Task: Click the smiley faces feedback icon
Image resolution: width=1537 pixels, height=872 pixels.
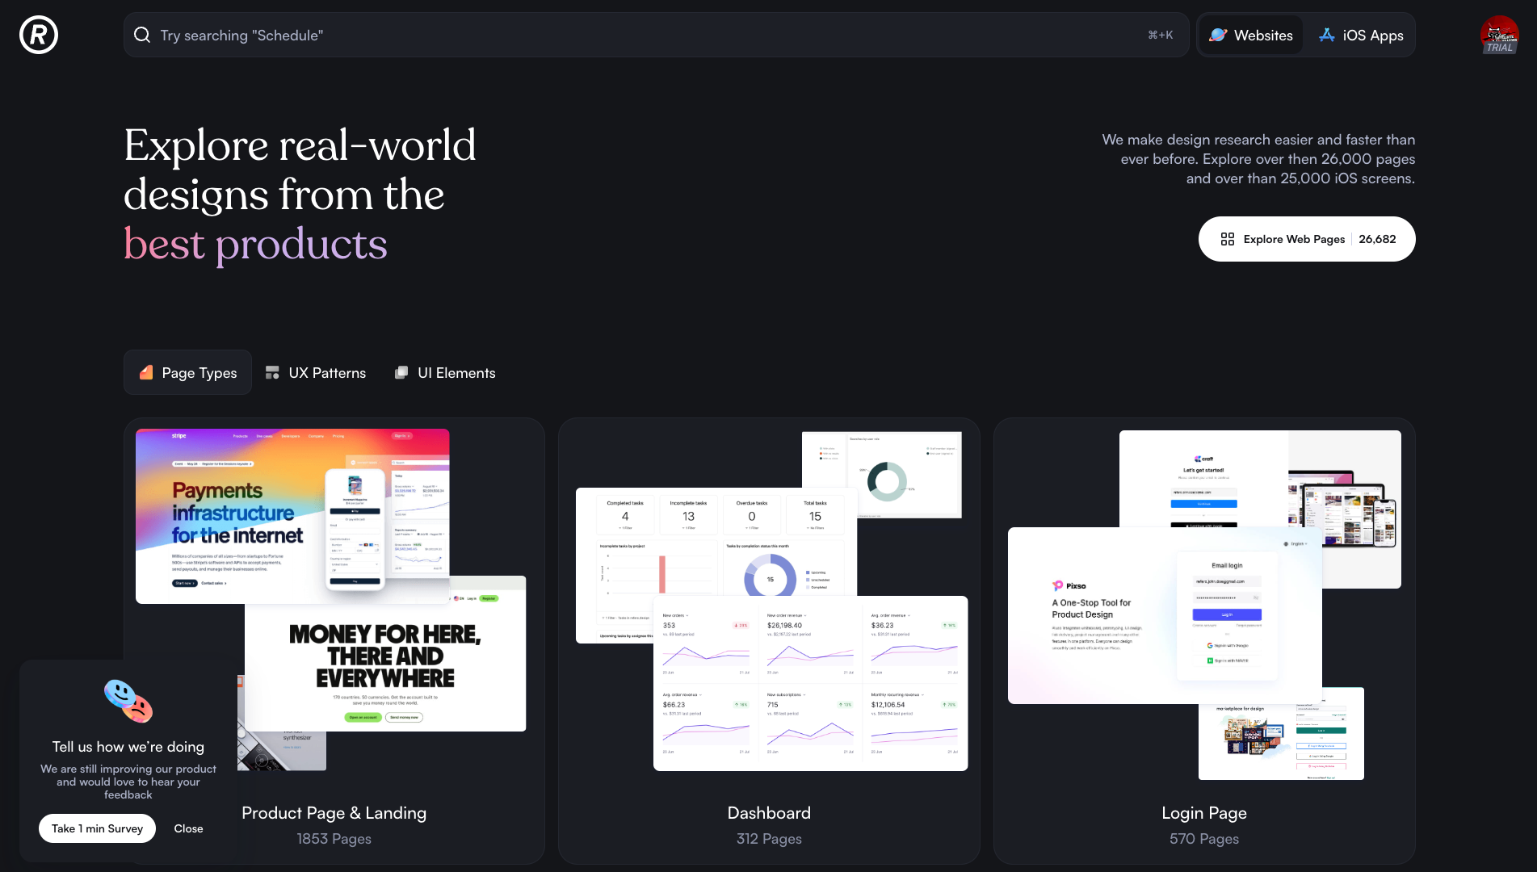Action: pyautogui.click(x=128, y=700)
